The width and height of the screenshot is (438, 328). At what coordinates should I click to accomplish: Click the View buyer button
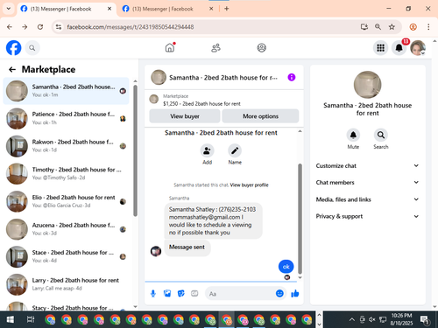click(185, 116)
